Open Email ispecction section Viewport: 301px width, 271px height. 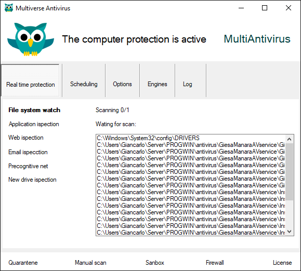28,152
